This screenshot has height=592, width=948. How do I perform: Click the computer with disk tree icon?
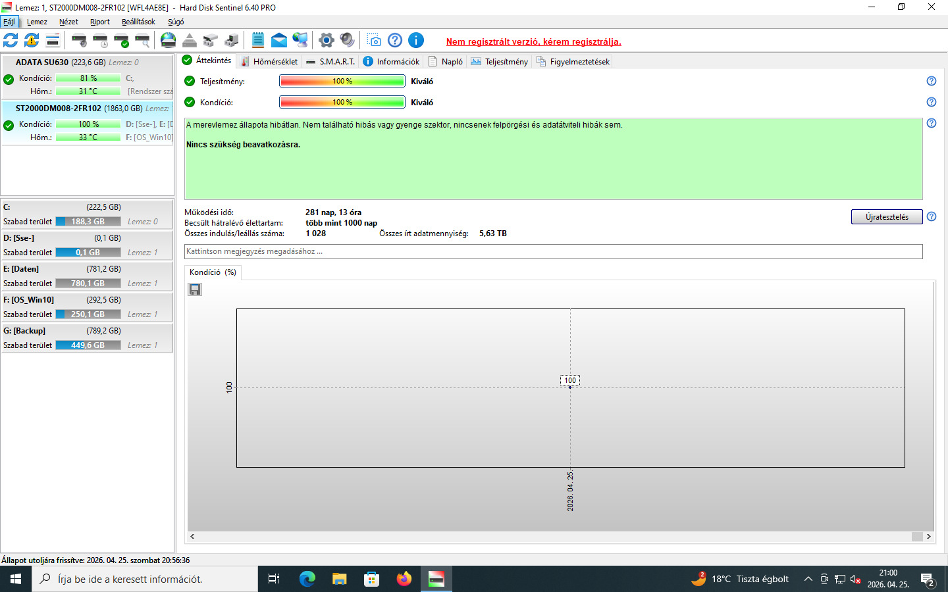(232, 40)
